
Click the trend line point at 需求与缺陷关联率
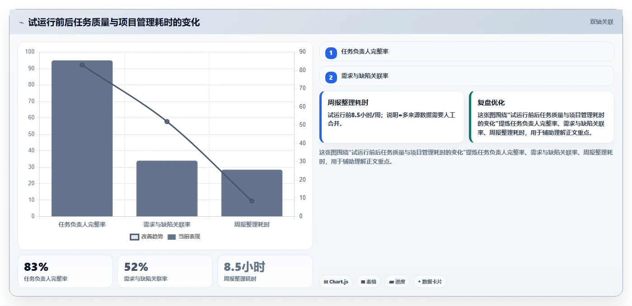[x=167, y=122]
